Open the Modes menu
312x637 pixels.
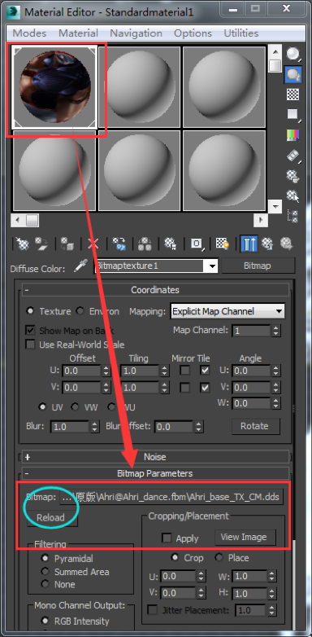coord(29,33)
